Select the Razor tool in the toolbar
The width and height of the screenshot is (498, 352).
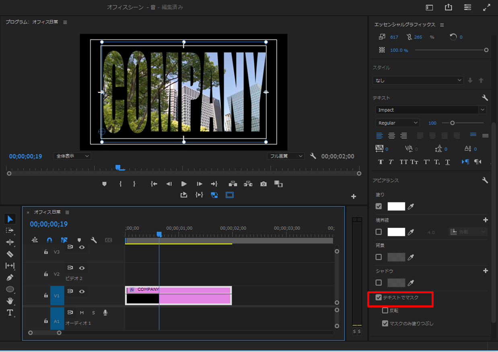10,254
